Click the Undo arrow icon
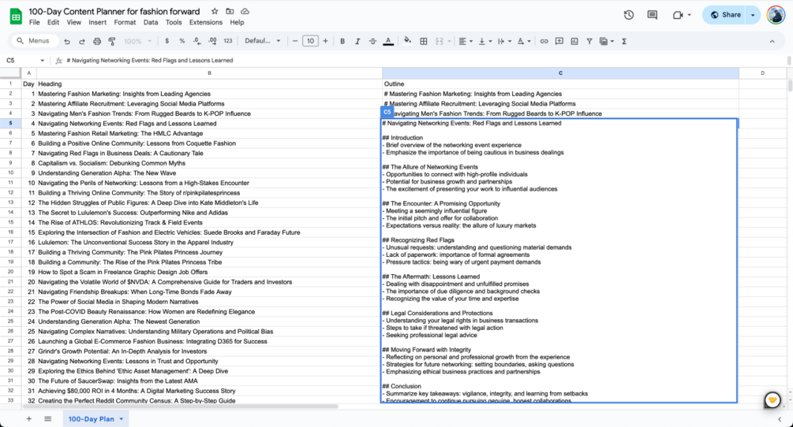The image size is (793, 427). [67, 42]
